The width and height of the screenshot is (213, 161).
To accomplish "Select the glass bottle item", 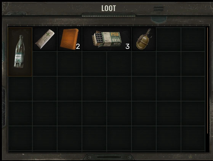I will (20, 52).
